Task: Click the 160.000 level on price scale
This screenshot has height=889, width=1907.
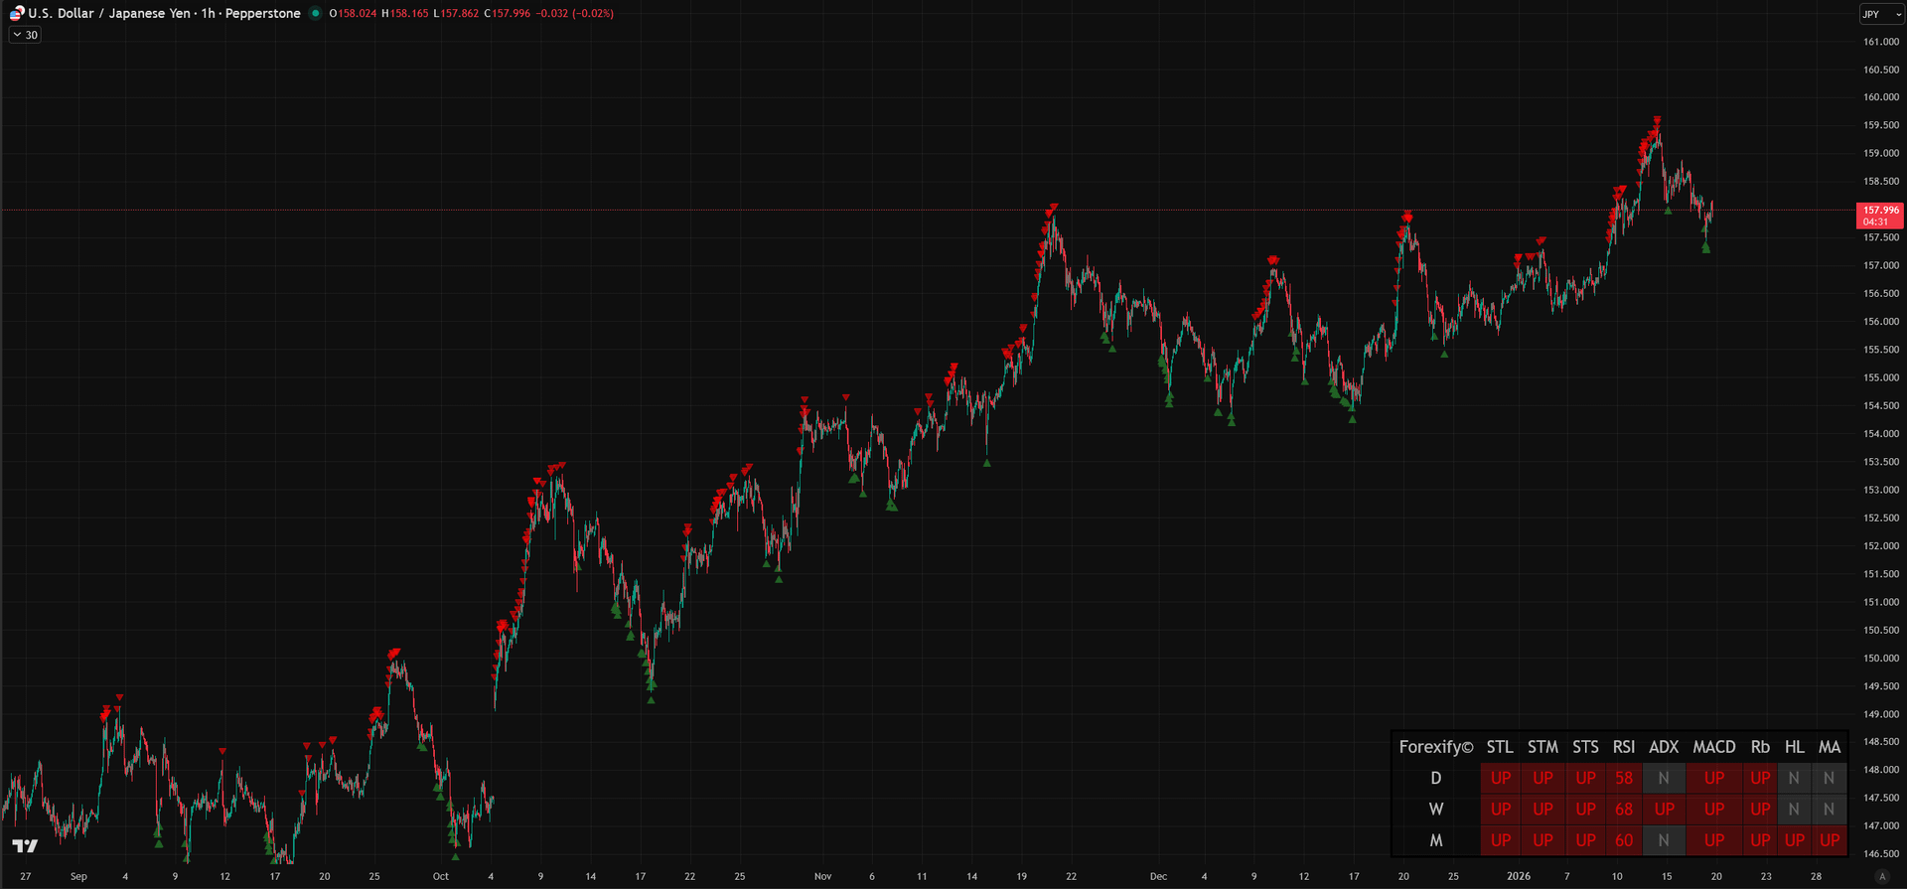Action: point(1880,97)
